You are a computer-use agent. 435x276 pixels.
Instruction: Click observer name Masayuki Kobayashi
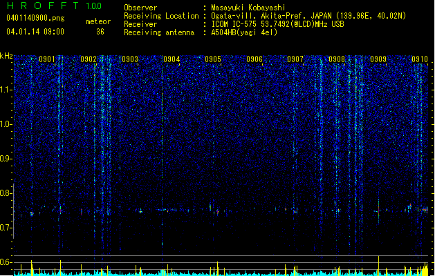(248, 8)
